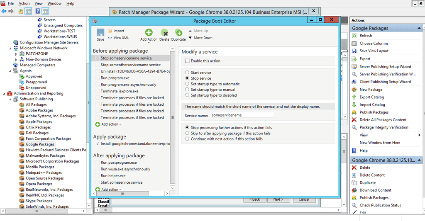This screenshot has width=425, height=221.
Task: Choose Set startup type to disabled
Action: coord(187,95)
